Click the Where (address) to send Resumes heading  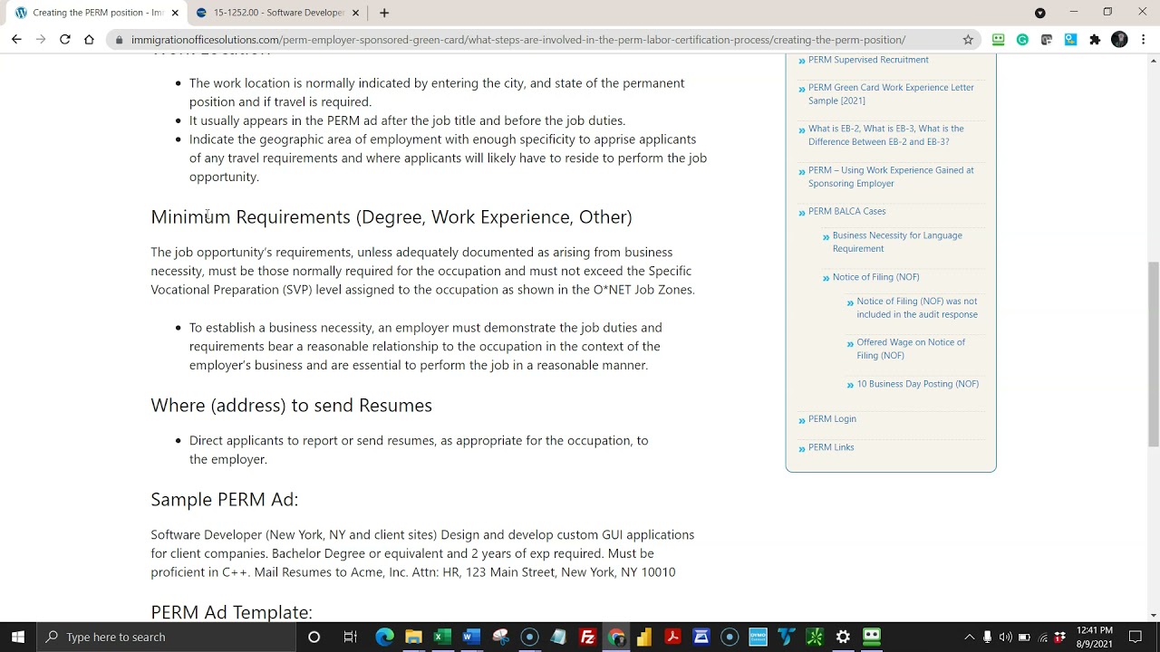(x=291, y=406)
